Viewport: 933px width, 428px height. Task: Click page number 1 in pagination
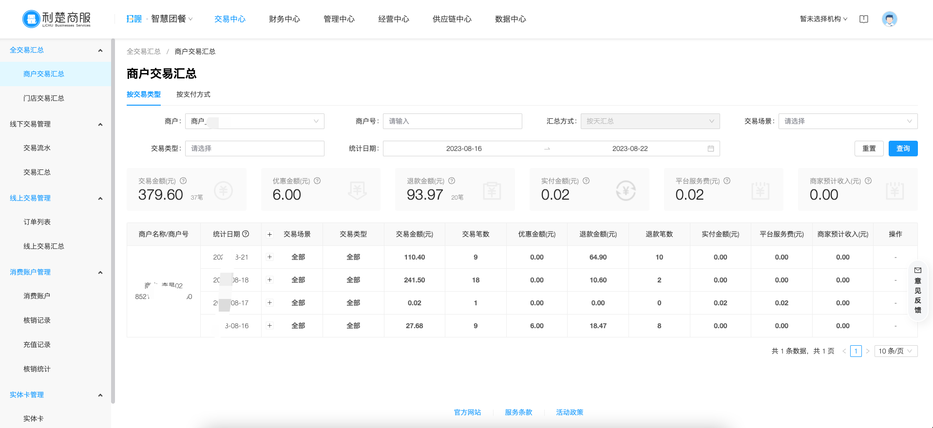point(856,351)
